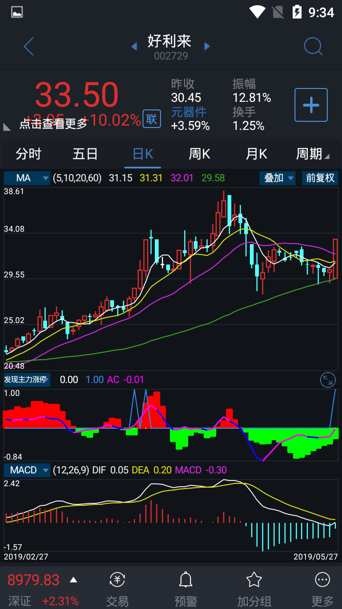This screenshot has height=609, width=342.
Task: Tap the MA20 value 32.01
Action: coord(182,178)
